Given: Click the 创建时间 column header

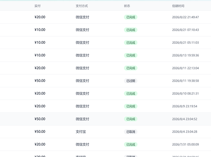Looking at the screenshot, I should (178, 6).
